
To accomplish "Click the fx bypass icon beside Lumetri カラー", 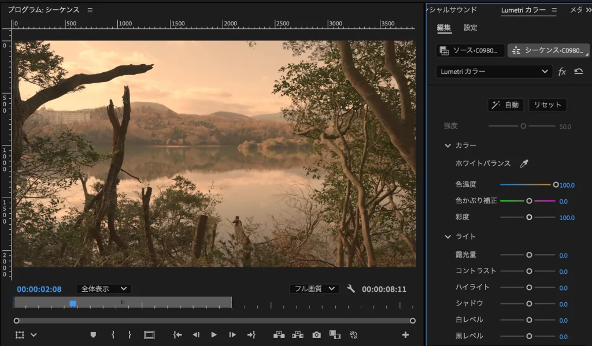I will (562, 71).
